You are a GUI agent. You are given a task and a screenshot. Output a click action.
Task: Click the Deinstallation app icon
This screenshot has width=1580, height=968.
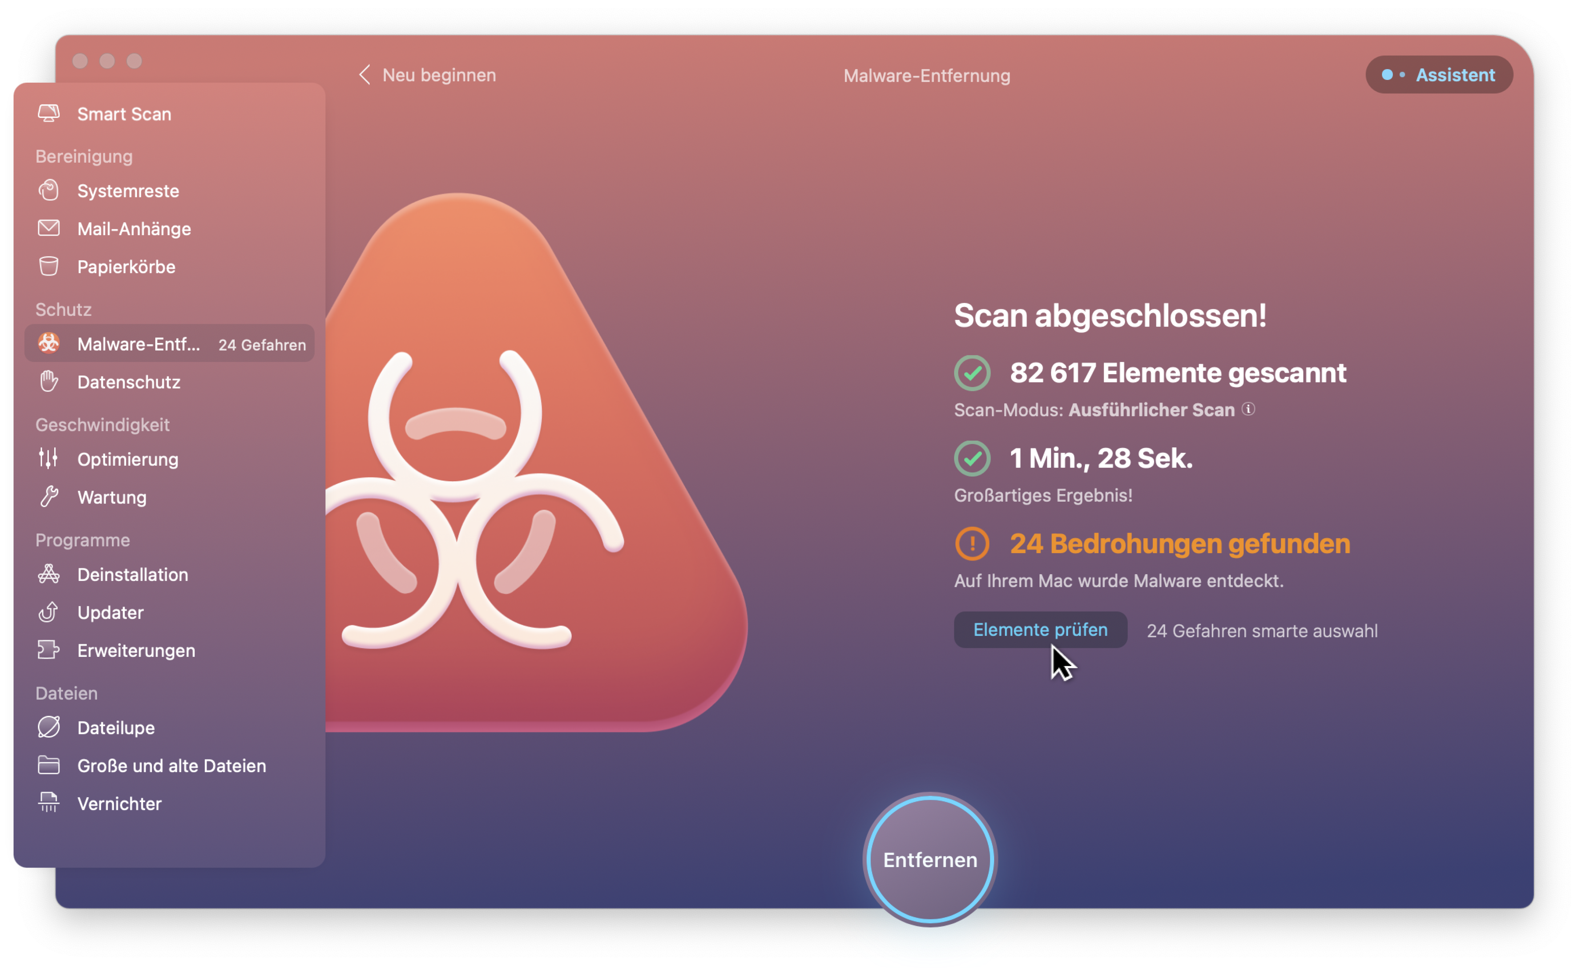pos(49,574)
